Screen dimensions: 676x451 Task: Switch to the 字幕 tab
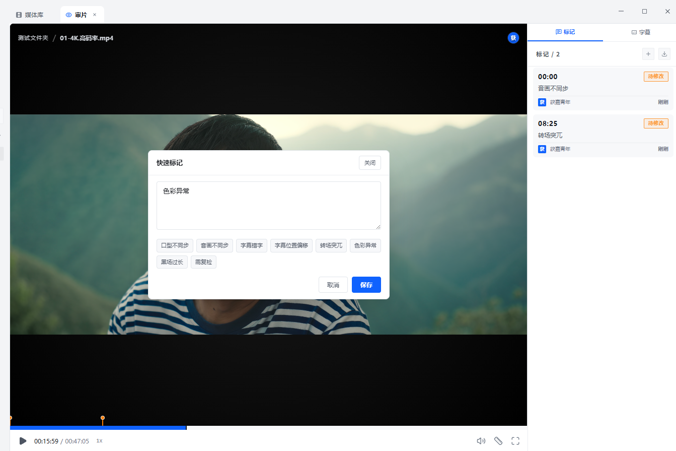[640, 32]
